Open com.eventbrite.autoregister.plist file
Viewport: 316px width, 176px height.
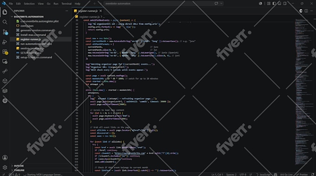(x=39, y=21)
